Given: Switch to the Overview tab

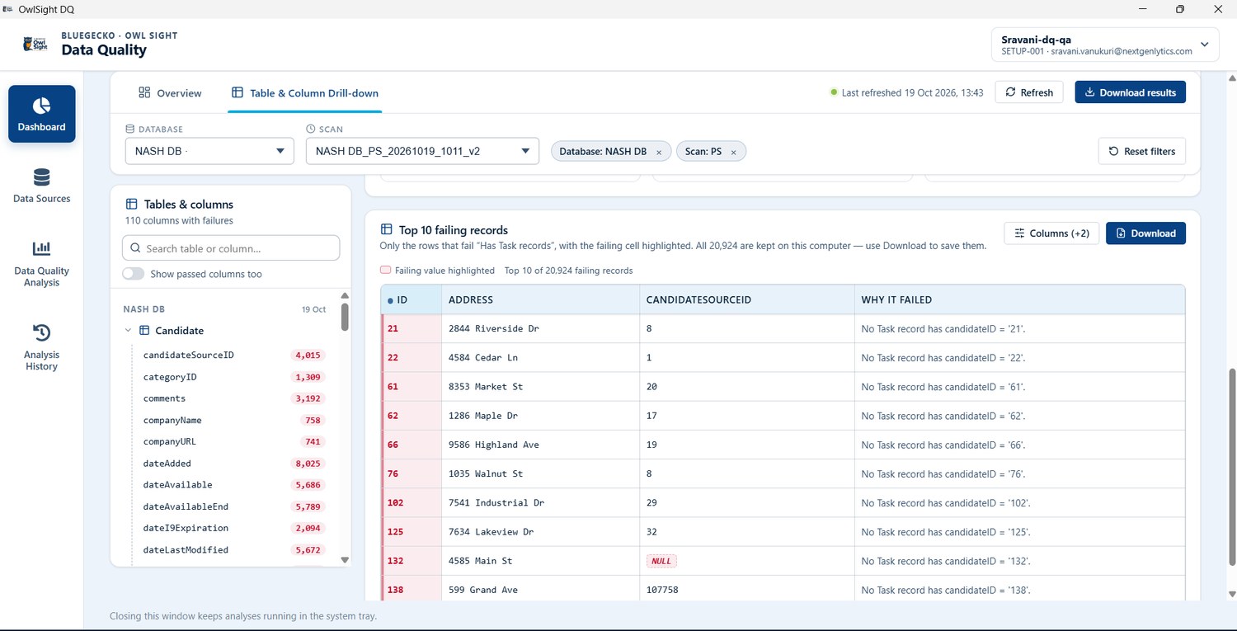Looking at the screenshot, I should coord(170,93).
